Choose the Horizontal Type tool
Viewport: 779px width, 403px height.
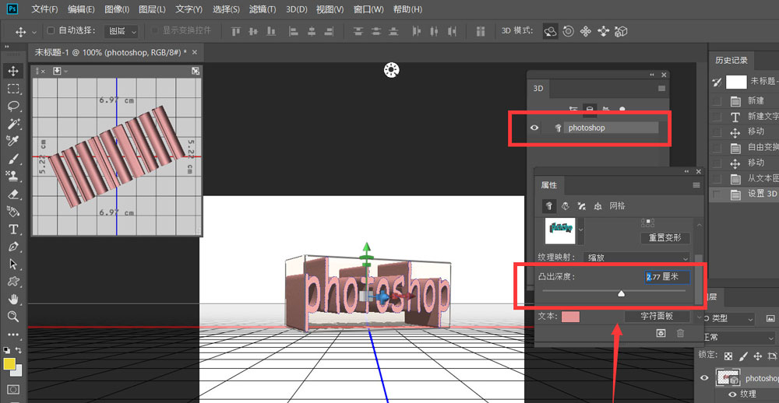tap(13, 230)
